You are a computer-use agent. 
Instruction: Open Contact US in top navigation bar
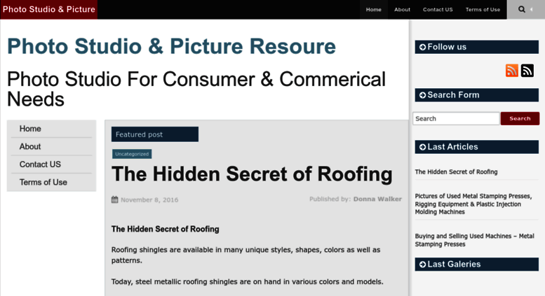438,9
